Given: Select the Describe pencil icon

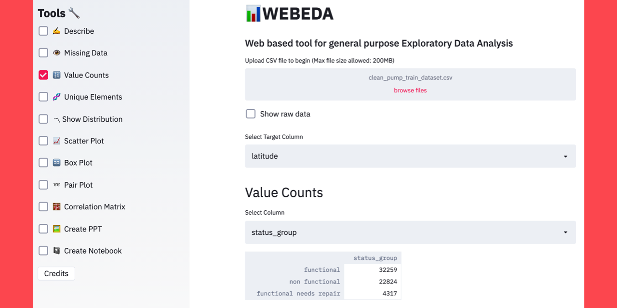Looking at the screenshot, I should [x=56, y=31].
